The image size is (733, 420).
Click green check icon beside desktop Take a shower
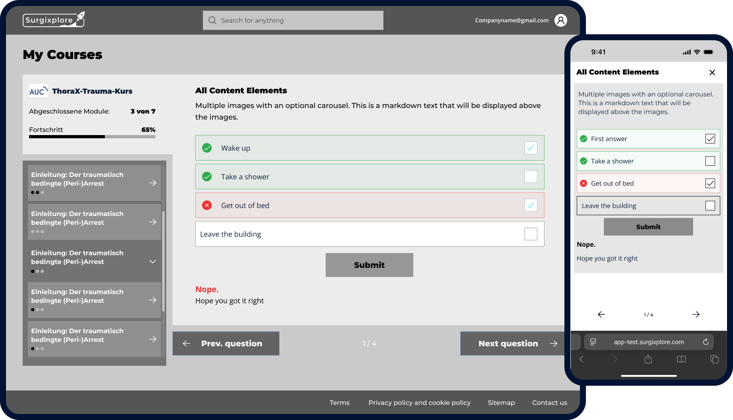207,177
